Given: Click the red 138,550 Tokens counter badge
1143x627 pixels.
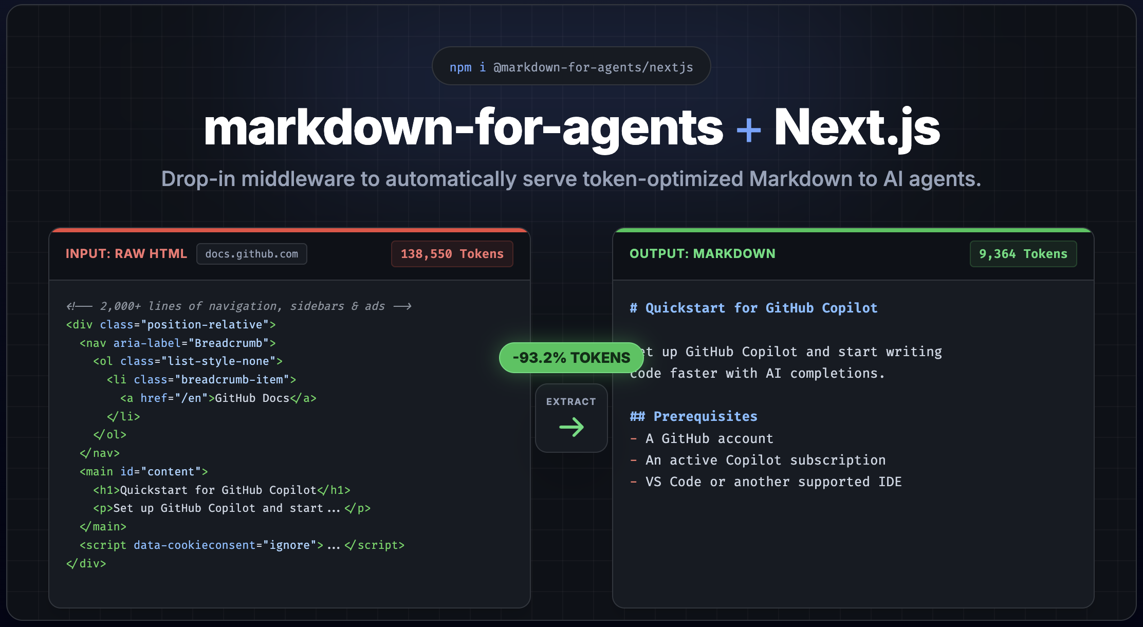Looking at the screenshot, I should [452, 253].
